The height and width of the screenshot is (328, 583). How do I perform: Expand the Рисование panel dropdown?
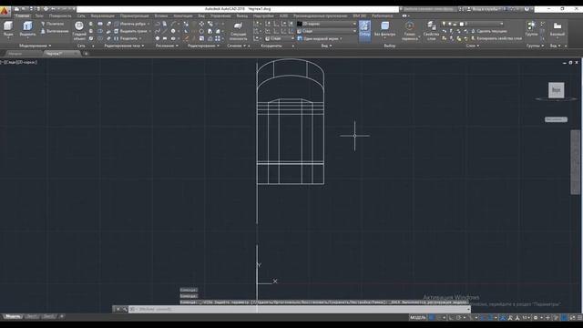(x=167, y=46)
